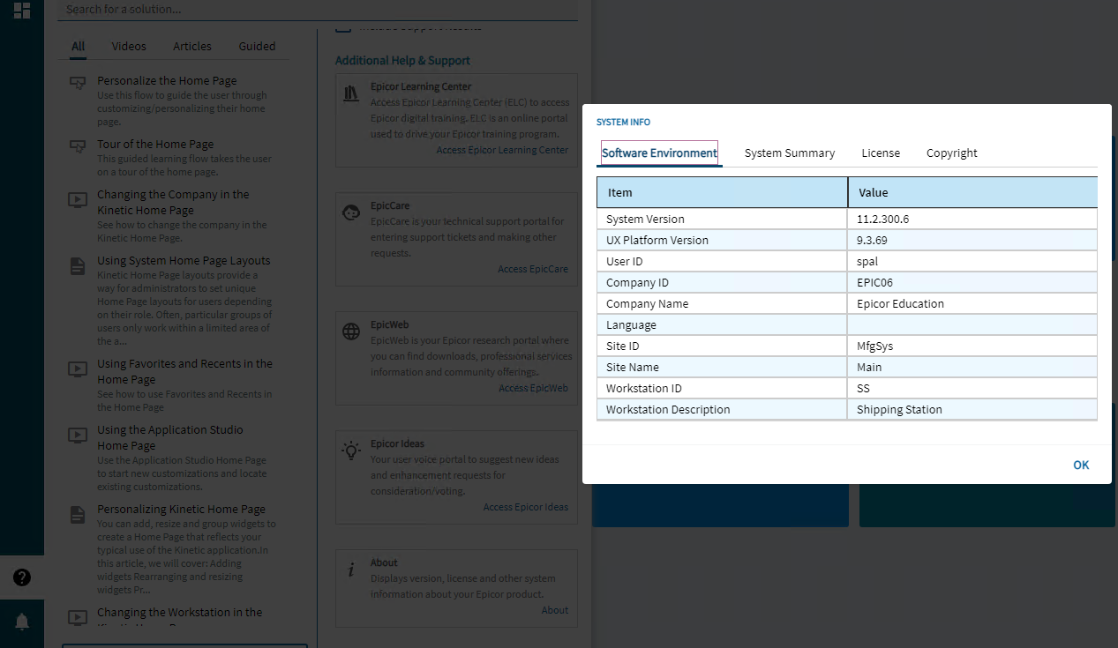
Task: Open Changing the Company in the Kinetic Home Page
Action: click(173, 202)
